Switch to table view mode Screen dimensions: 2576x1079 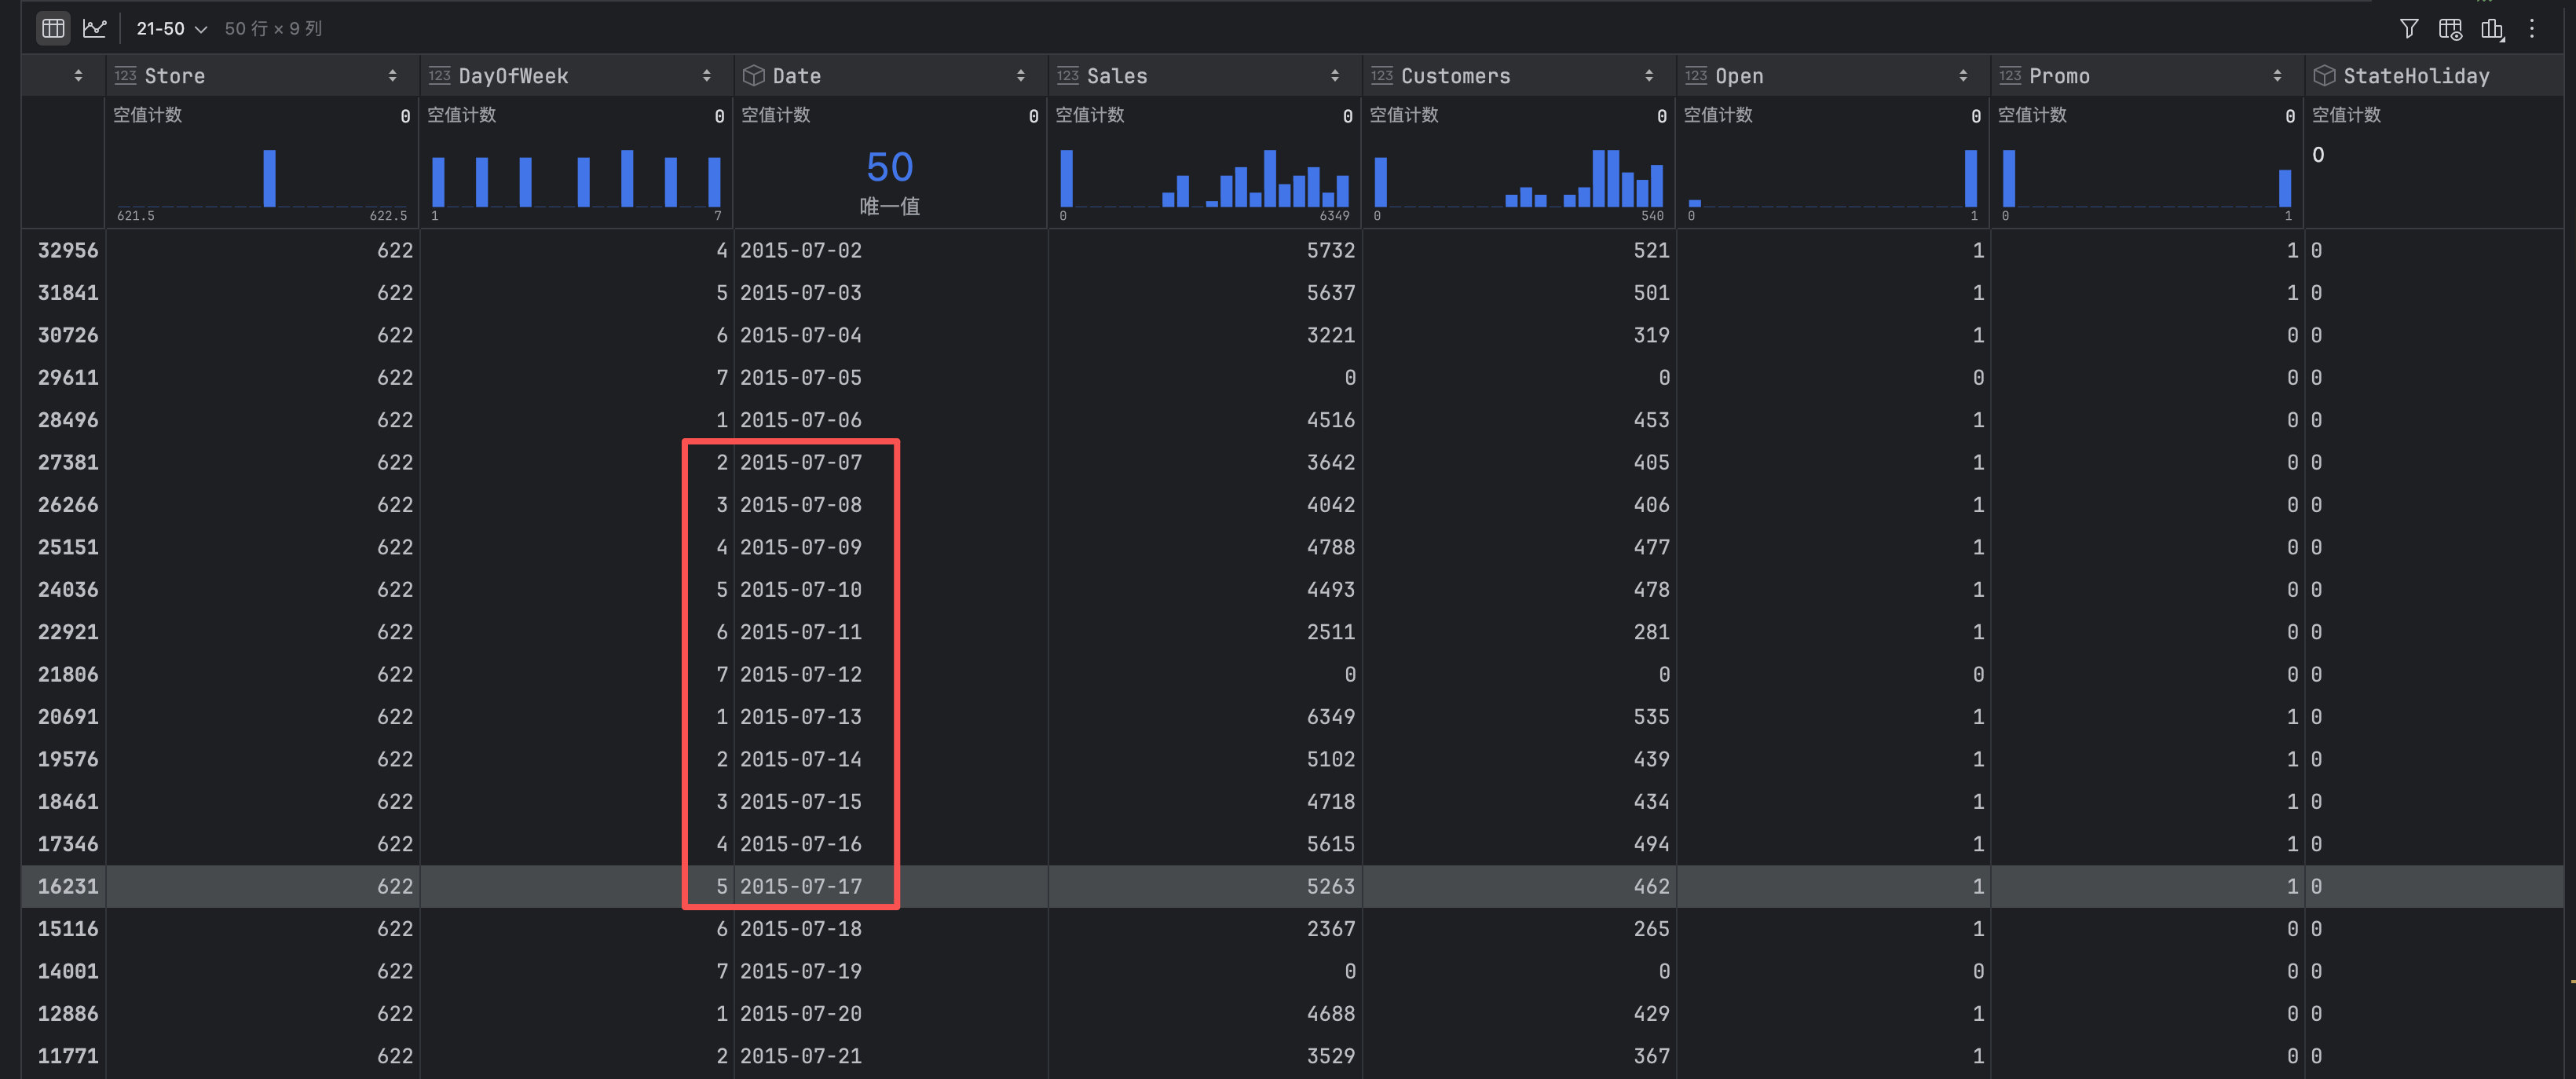[53, 28]
